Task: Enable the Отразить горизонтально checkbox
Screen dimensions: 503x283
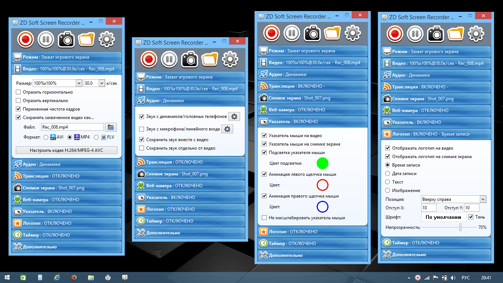Action: tap(18, 92)
